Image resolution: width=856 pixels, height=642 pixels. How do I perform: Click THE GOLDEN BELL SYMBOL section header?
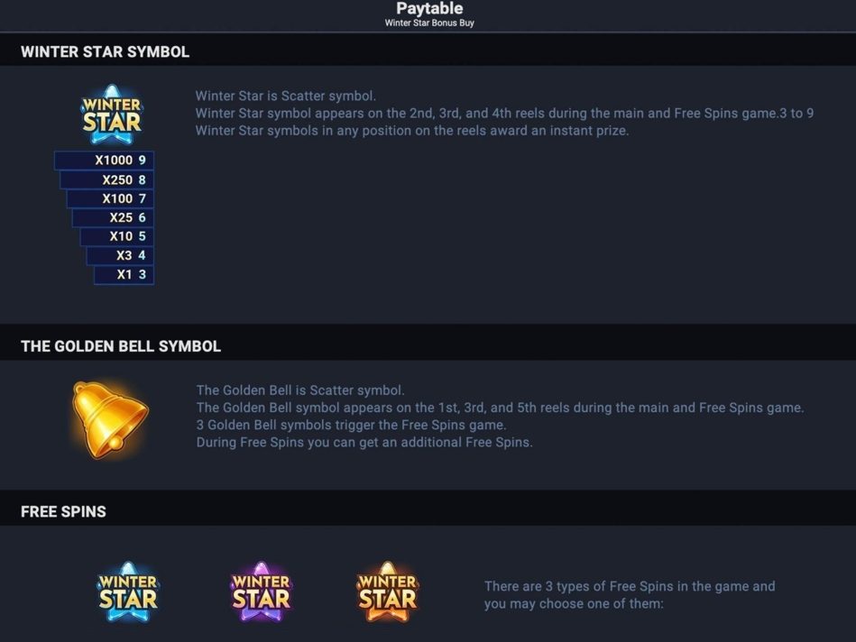coord(121,346)
